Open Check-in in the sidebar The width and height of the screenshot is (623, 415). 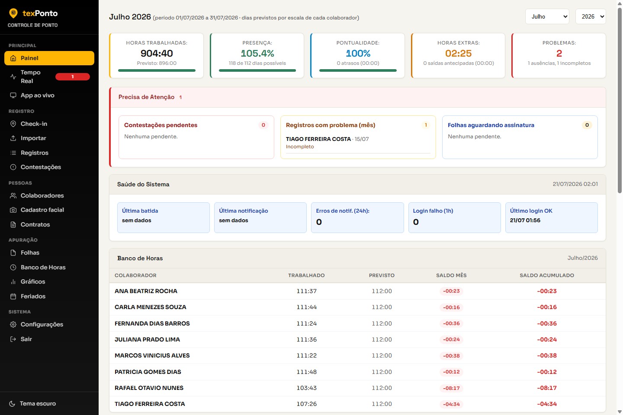coord(49,124)
